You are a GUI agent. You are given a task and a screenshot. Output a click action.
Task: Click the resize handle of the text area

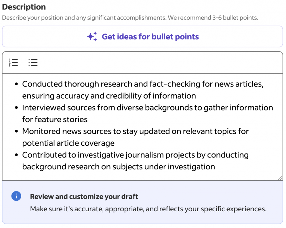(x=280, y=178)
